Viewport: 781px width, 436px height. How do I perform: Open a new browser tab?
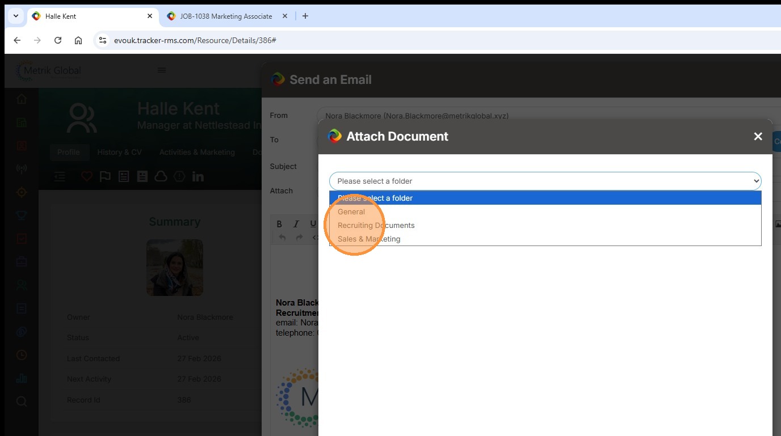(x=305, y=16)
